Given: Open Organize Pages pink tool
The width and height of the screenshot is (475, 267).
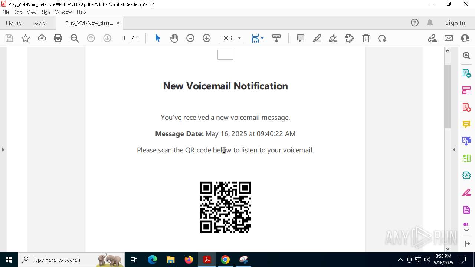Looking at the screenshot, I should 466,90.
